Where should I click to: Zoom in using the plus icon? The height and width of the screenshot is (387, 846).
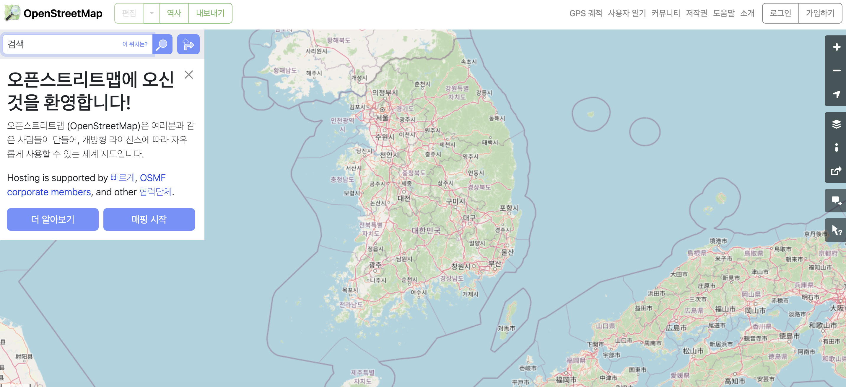click(835, 47)
